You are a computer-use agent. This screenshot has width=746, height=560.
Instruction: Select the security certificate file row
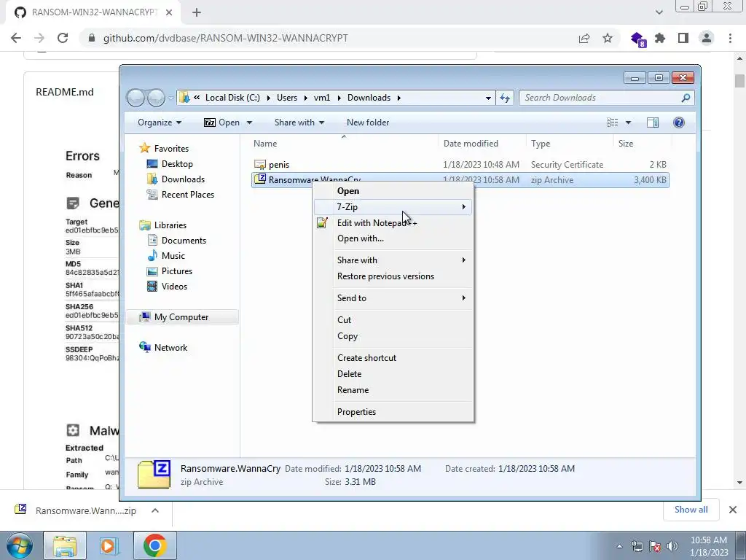tap(460, 165)
